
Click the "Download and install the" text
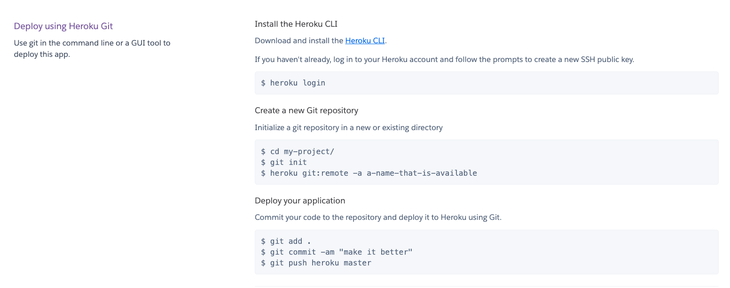click(x=299, y=40)
